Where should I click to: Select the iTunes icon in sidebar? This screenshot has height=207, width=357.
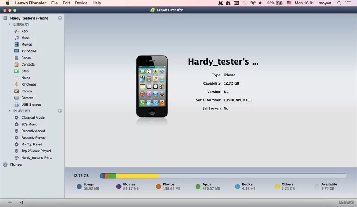click(x=5, y=164)
